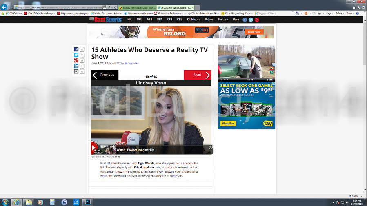Screen dimensions: 367x206
Task: Click Learn more on the FanIQ banner
Action: 254,32
